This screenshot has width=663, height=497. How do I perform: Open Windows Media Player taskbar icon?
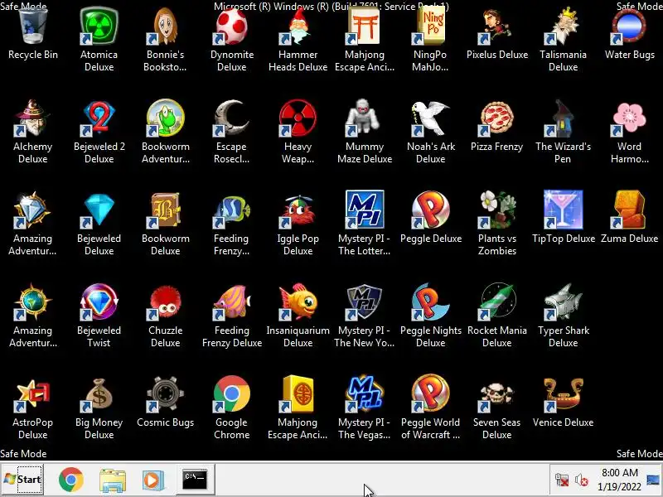152,480
